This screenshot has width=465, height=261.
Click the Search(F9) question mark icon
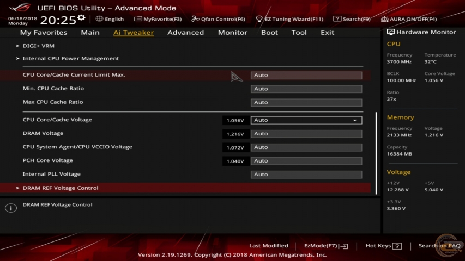pyautogui.click(x=337, y=19)
